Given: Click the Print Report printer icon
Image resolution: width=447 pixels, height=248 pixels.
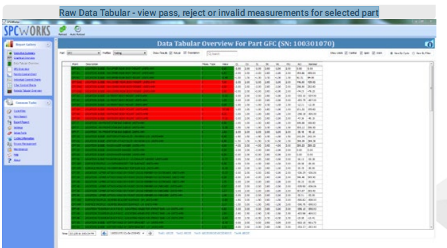Looking at the screenshot, I should pos(9,116).
